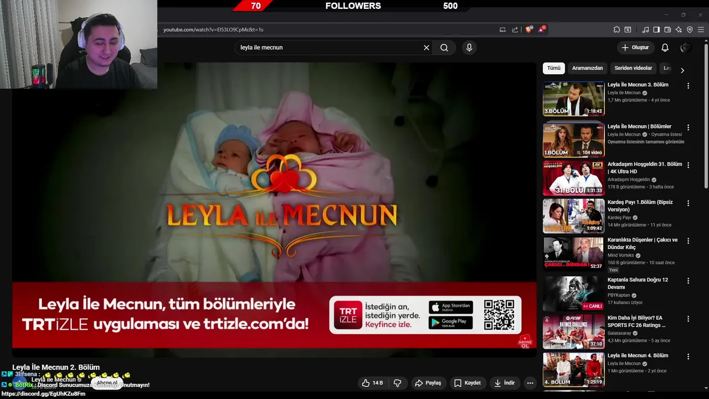Open options for Arkadaşım Hoşgeldin 31. Bölüm
709x399 pixels.
pyautogui.click(x=688, y=165)
